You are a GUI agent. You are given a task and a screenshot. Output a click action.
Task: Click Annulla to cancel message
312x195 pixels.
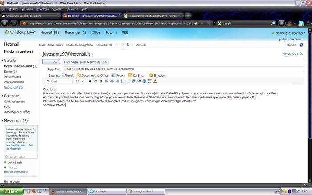pyautogui.click(x=141, y=45)
